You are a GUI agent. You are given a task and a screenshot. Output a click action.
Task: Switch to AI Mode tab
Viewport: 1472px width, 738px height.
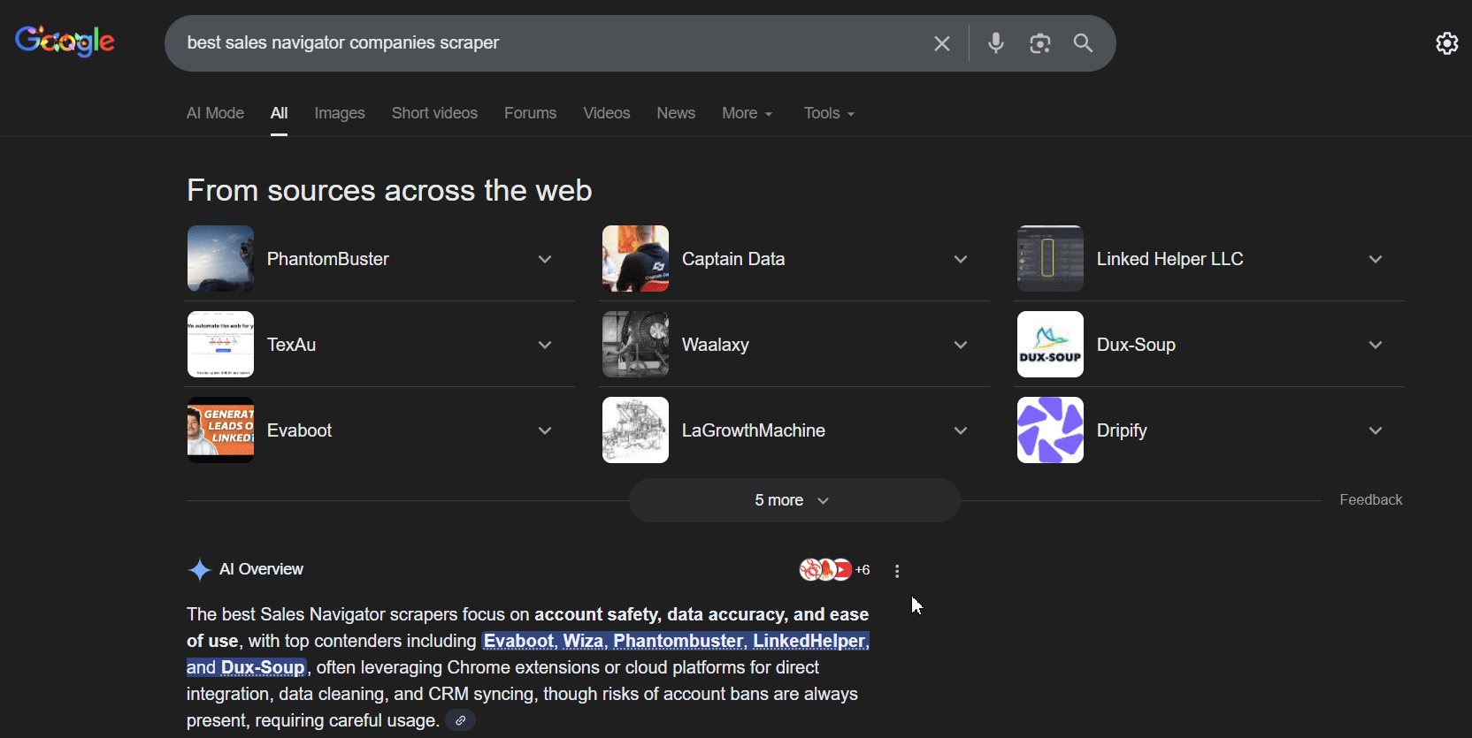tap(215, 113)
